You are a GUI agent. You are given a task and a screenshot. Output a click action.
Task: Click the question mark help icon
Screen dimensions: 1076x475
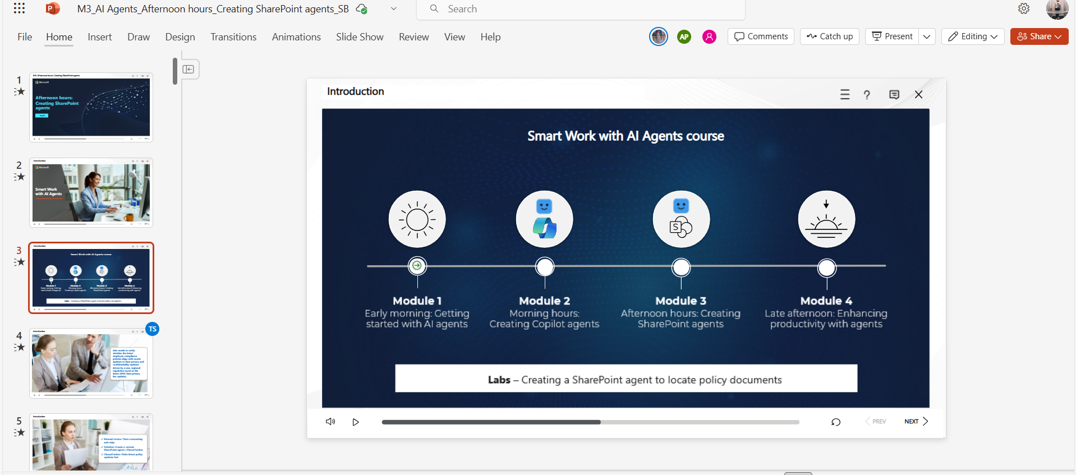click(867, 95)
